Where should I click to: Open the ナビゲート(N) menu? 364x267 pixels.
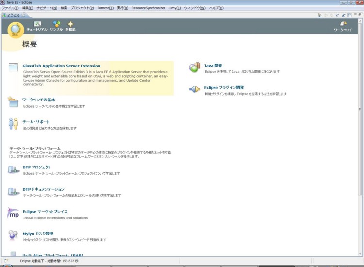[47, 8]
